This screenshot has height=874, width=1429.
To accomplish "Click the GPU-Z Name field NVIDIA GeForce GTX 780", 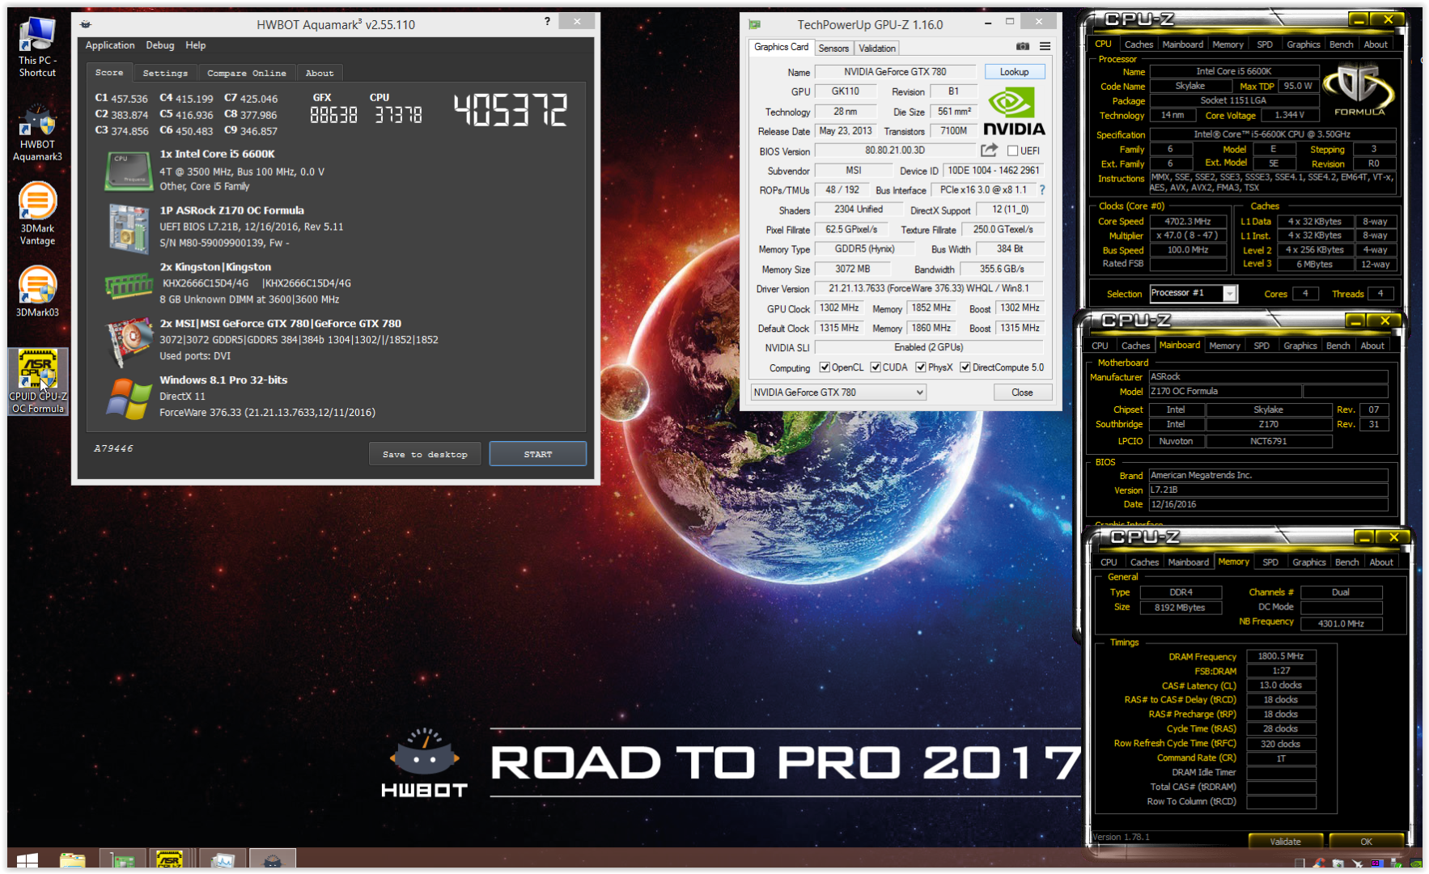I will [894, 72].
